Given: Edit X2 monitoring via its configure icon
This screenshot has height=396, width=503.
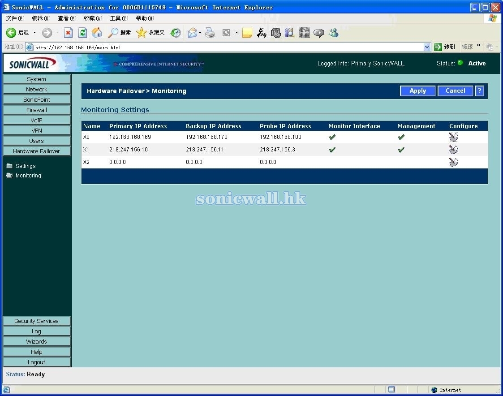Looking at the screenshot, I should click(x=453, y=162).
